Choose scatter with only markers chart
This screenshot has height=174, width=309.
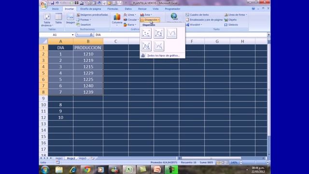(146, 33)
